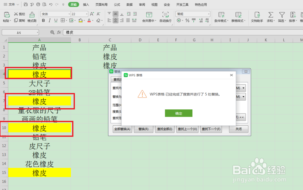This screenshot has width=303, height=190.
Task: Click the increase decimal places icon
Action: click(201, 20)
